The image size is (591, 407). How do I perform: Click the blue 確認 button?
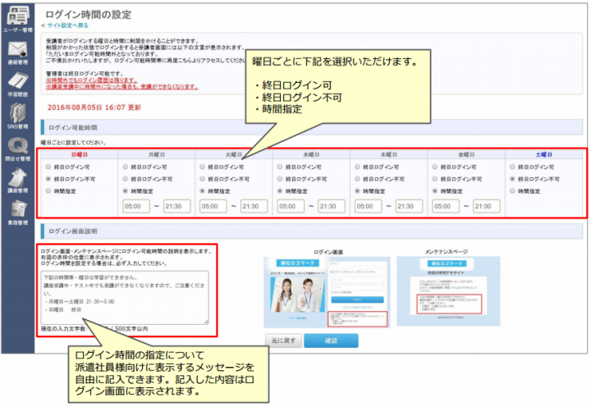pyautogui.click(x=331, y=341)
